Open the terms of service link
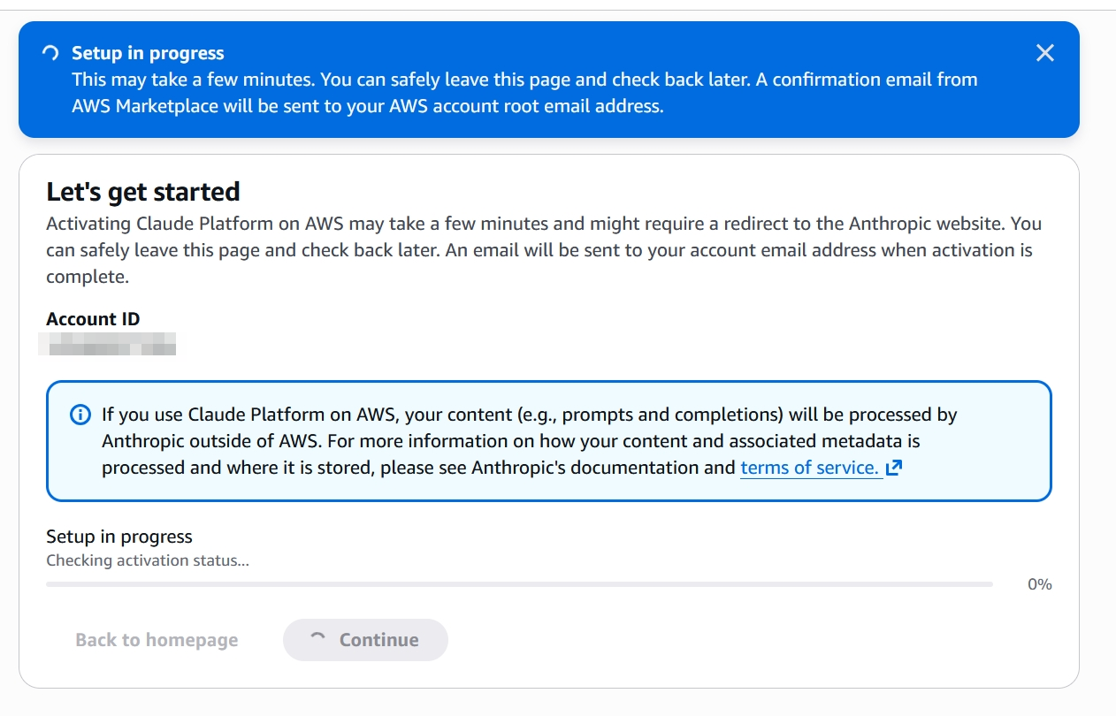 pyautogui.click(x=810, y=468)
